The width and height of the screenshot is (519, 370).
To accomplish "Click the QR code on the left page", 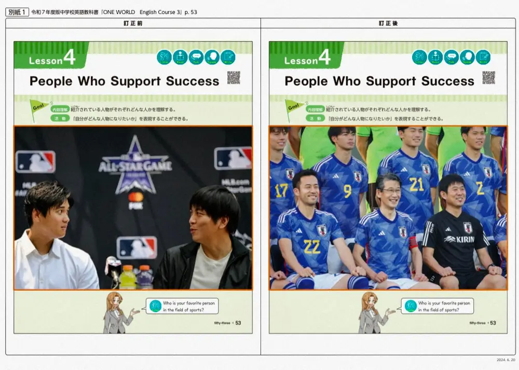I will [x=234, y=78].
